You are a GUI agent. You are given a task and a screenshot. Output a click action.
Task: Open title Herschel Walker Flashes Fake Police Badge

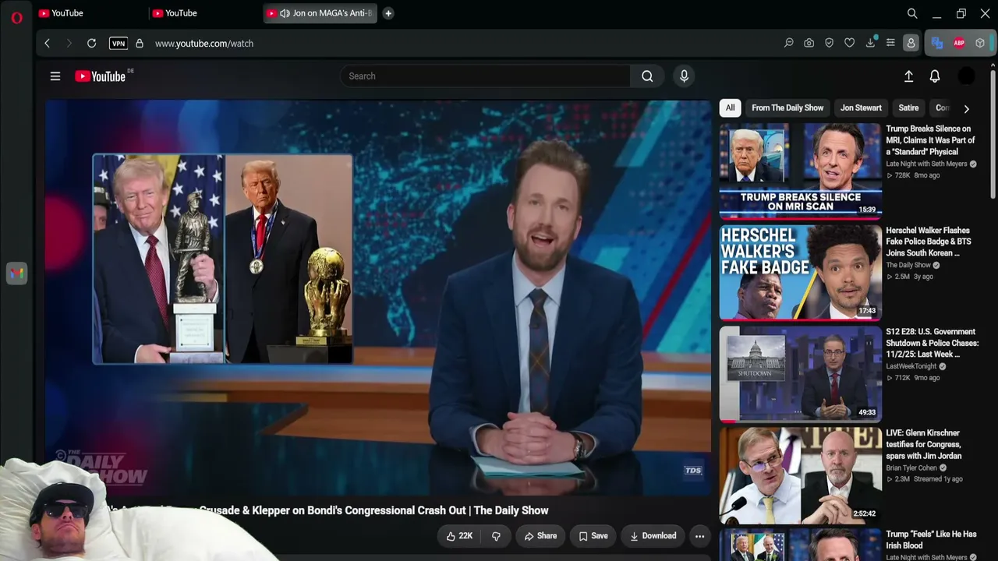pyautogui.click(x=929, y=242)
